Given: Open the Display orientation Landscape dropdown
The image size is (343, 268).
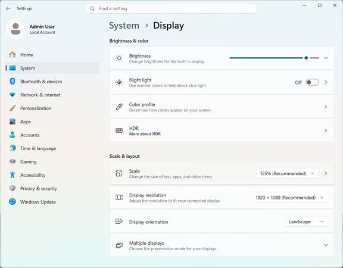Looking at the screenshot, I should pyautogui.click(x=306, y=222).
